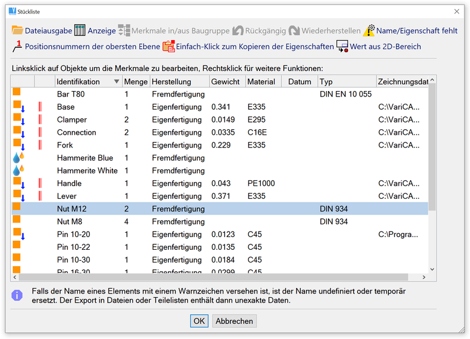Click the Wert aus 2D-Bereich icon
The height and width of the screenshot is (339, 470).
[342, 46]
